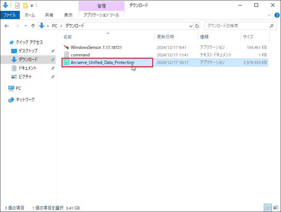Screen dimensions: 281x212
Task: Sort by the 種類 column header
Action: coord(204,37)
